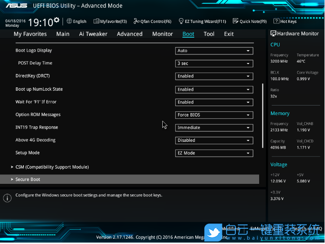Expand the POST Delay Time dropdown
Viewport: 325px width, 244px height.
(x=214, y=64)
